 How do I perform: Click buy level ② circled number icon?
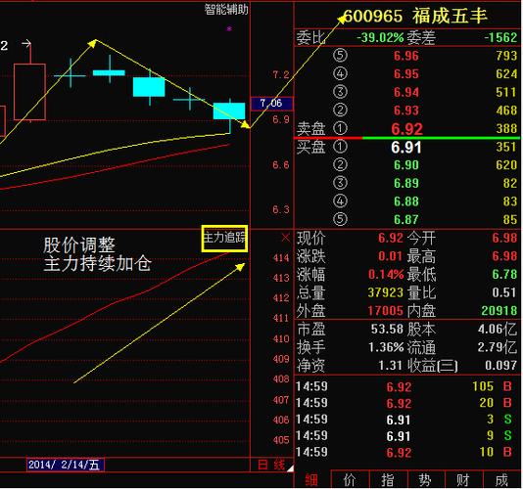[340, 164]
